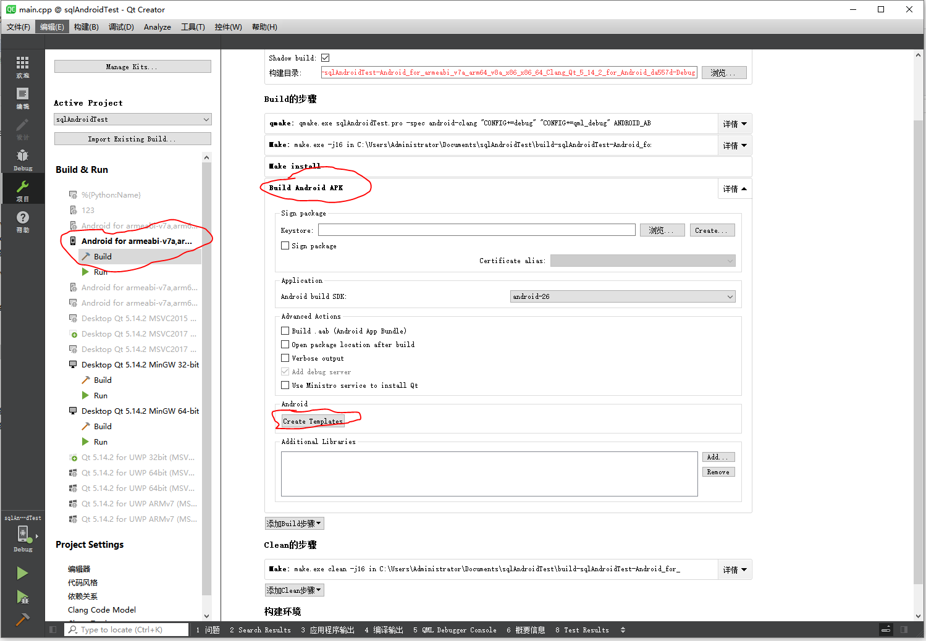This screenshot has width=926, height=641.
Task: Open Add Build Step dropdown
Action: [x=294, y=524]
